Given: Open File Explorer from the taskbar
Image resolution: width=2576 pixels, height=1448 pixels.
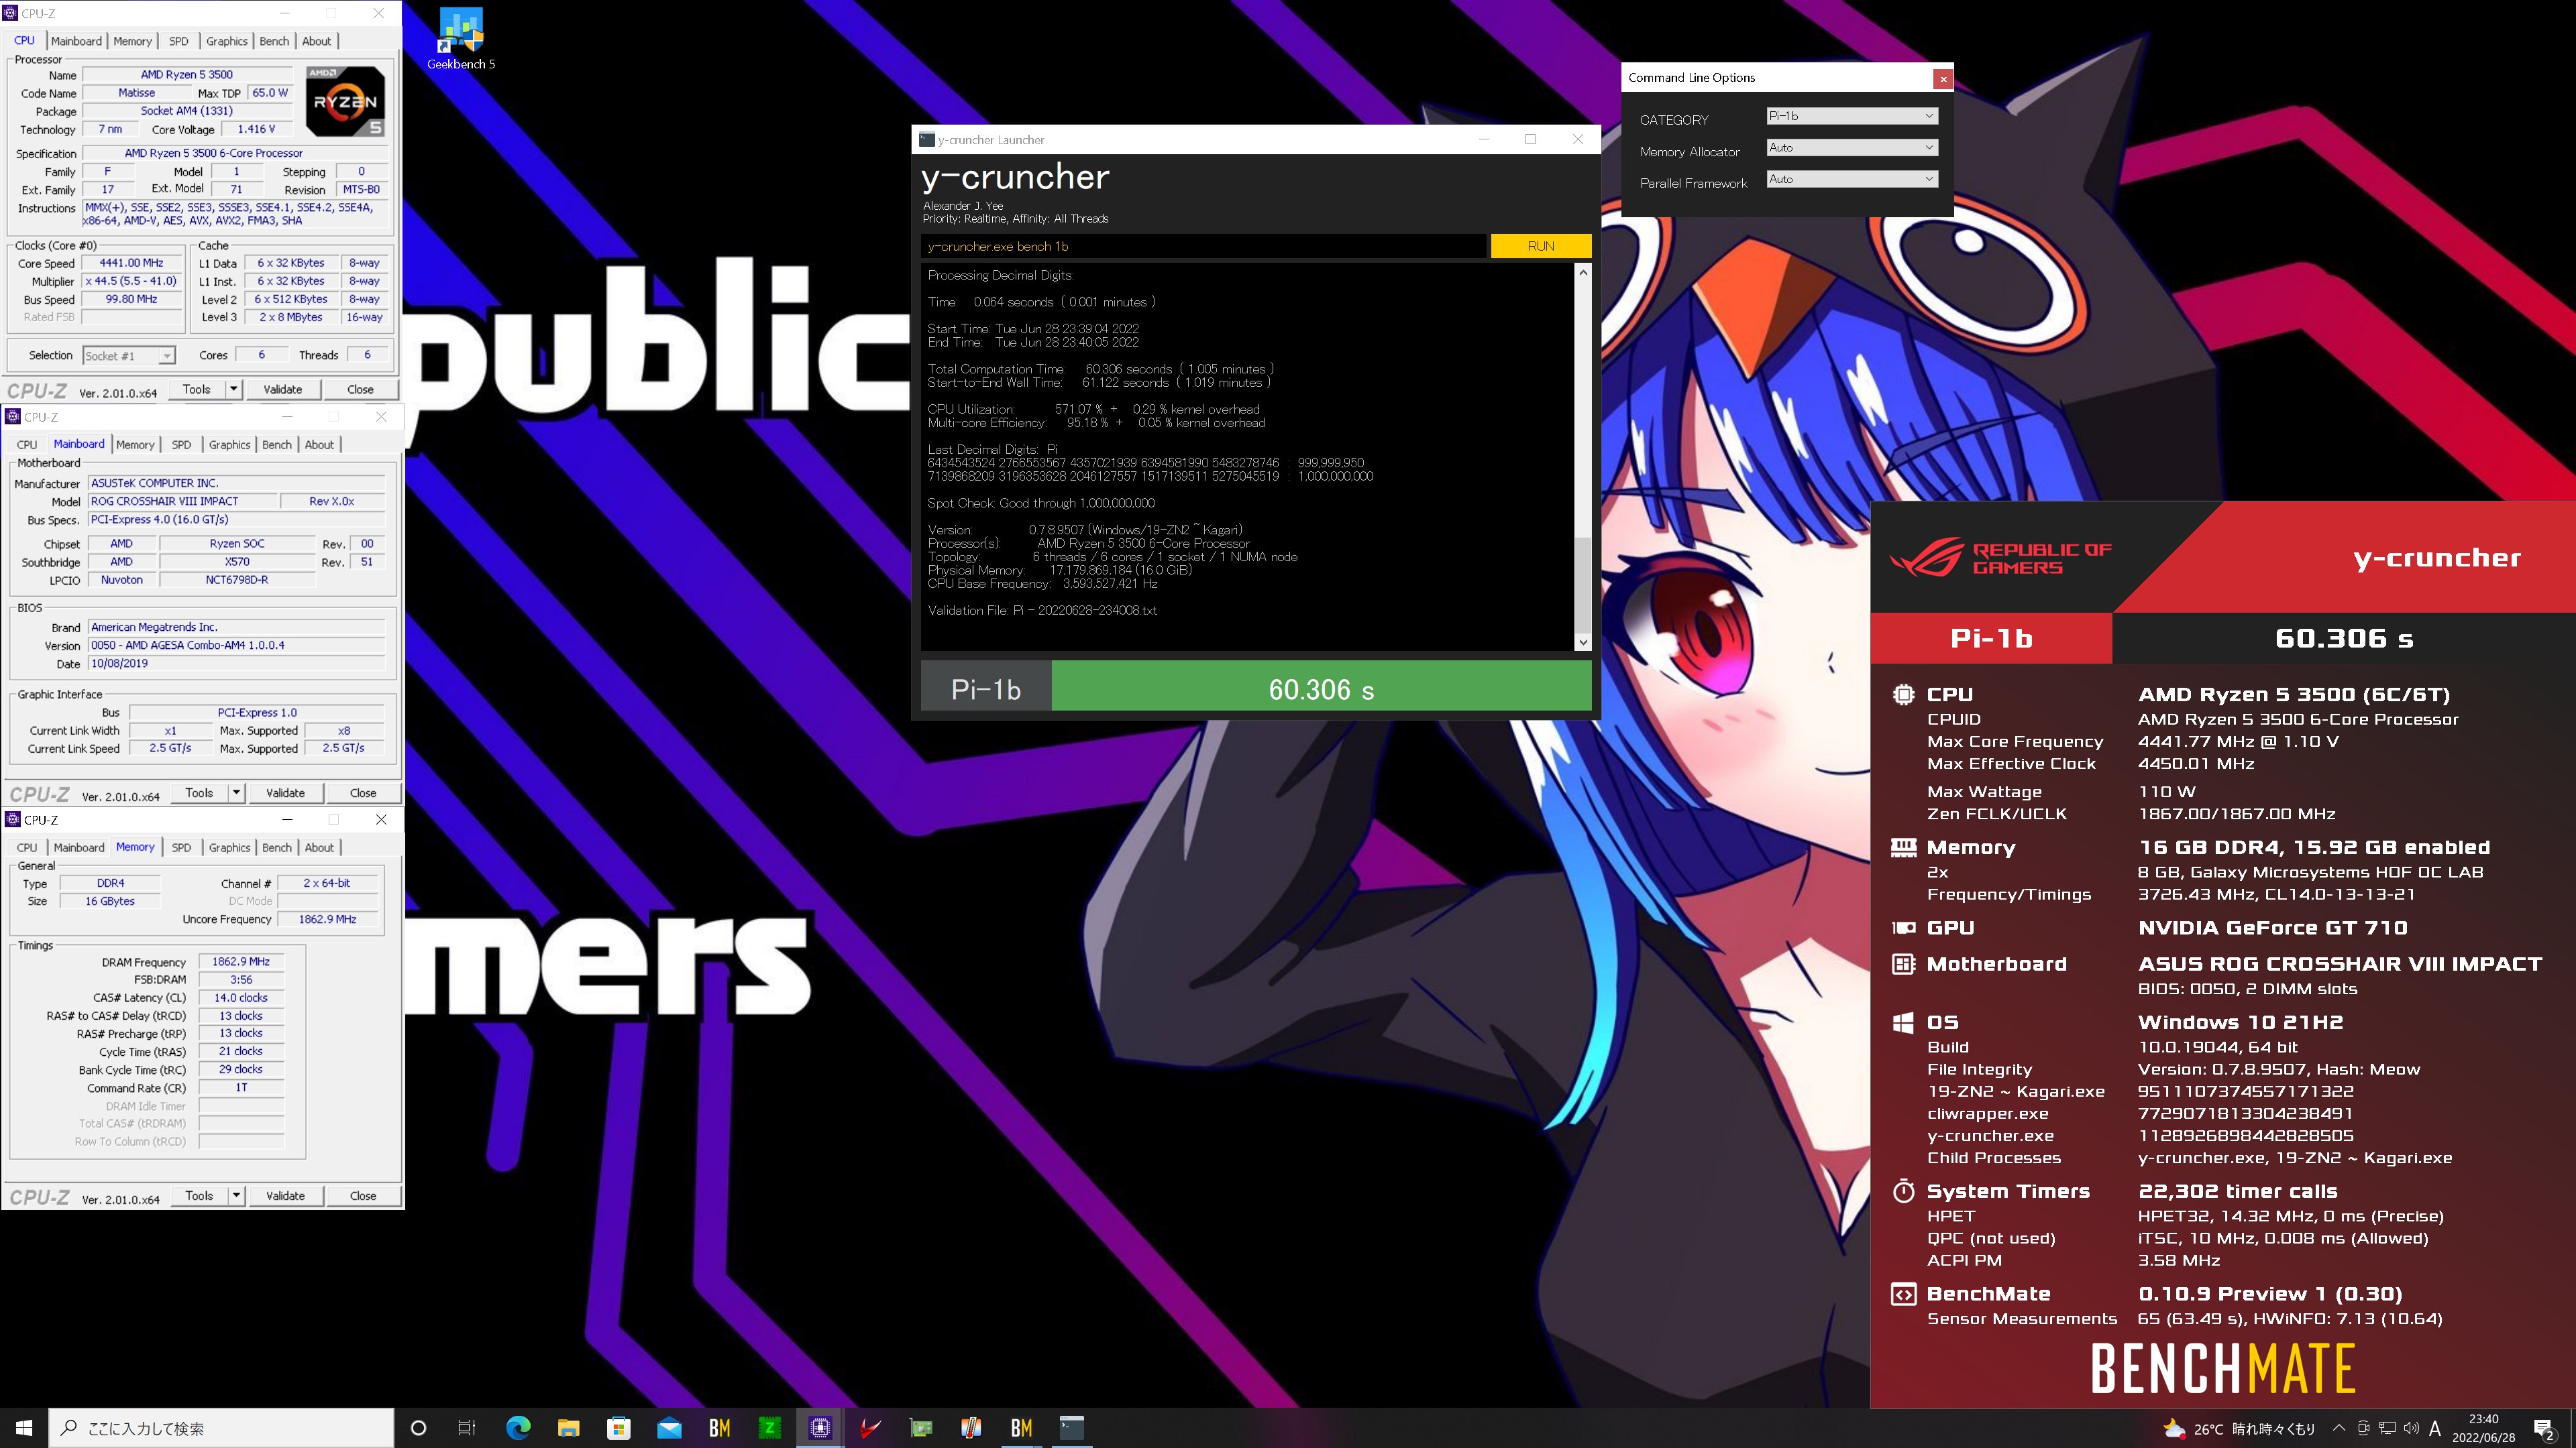Looking at the screenshot, I should coord(568,1428).
